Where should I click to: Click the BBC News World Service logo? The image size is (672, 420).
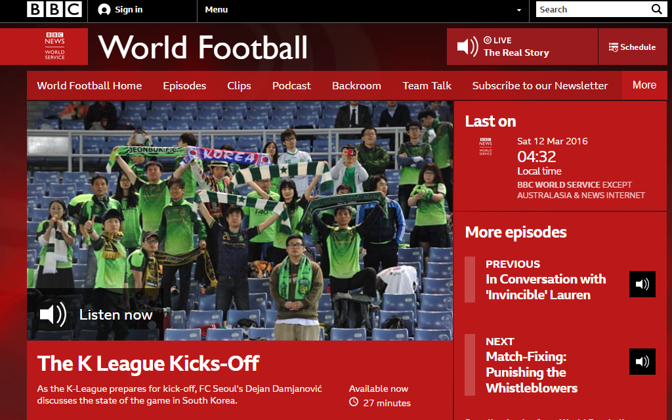(55, 47)
